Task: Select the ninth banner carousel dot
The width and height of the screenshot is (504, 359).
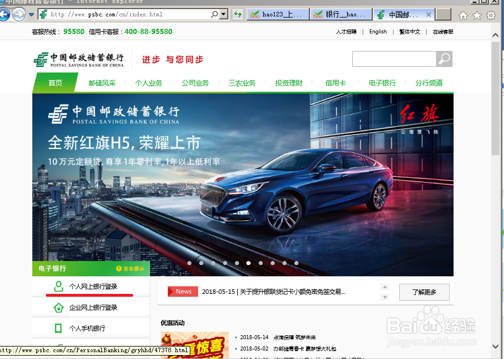Action: click(284, 263)
